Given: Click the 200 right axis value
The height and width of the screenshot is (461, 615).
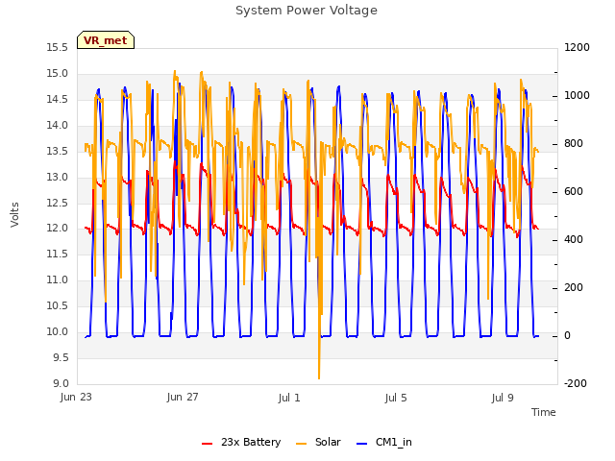Looking at the screenshot, I should (574, 288).
